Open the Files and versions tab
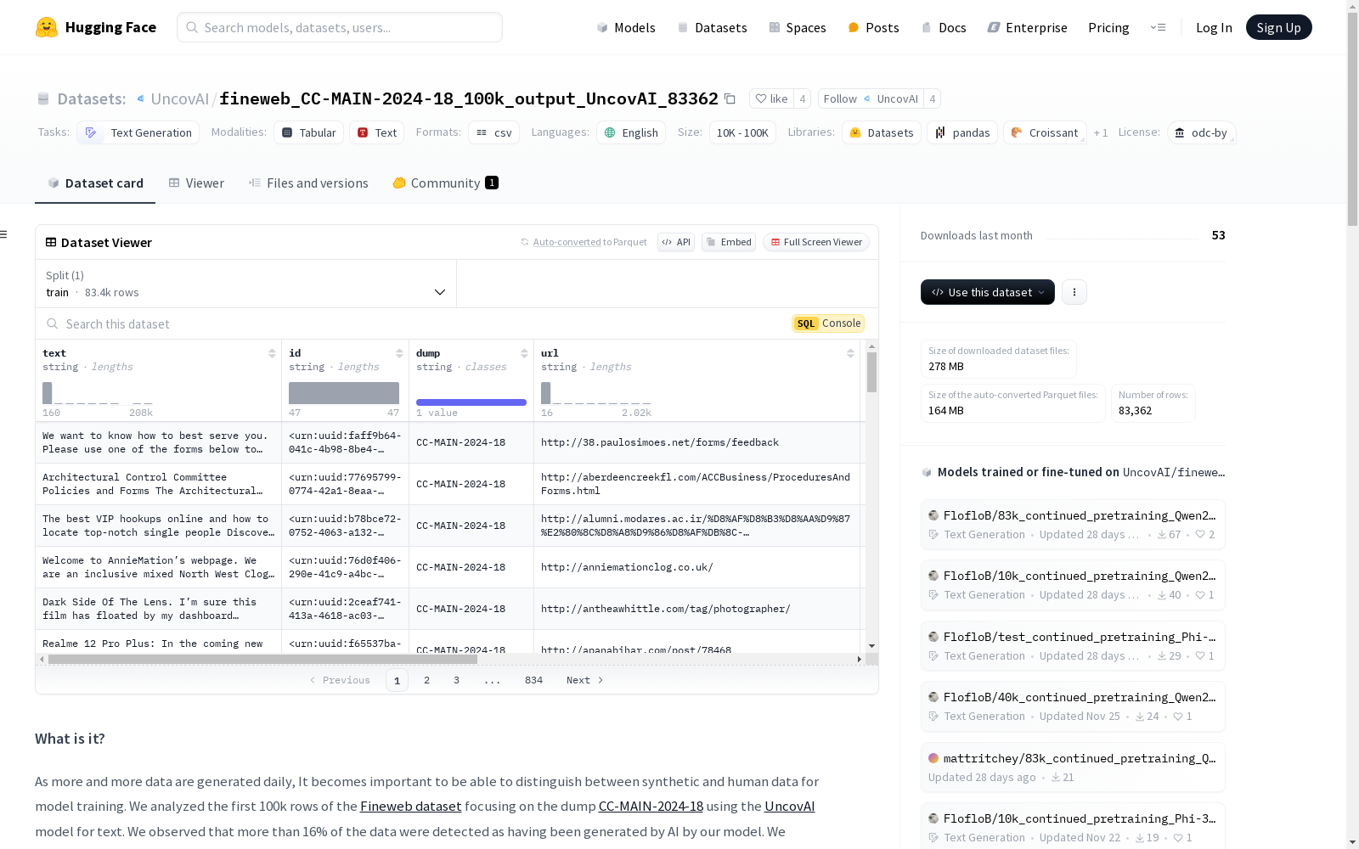Viewport: 1359px width, 849px height. coord(308,183)
